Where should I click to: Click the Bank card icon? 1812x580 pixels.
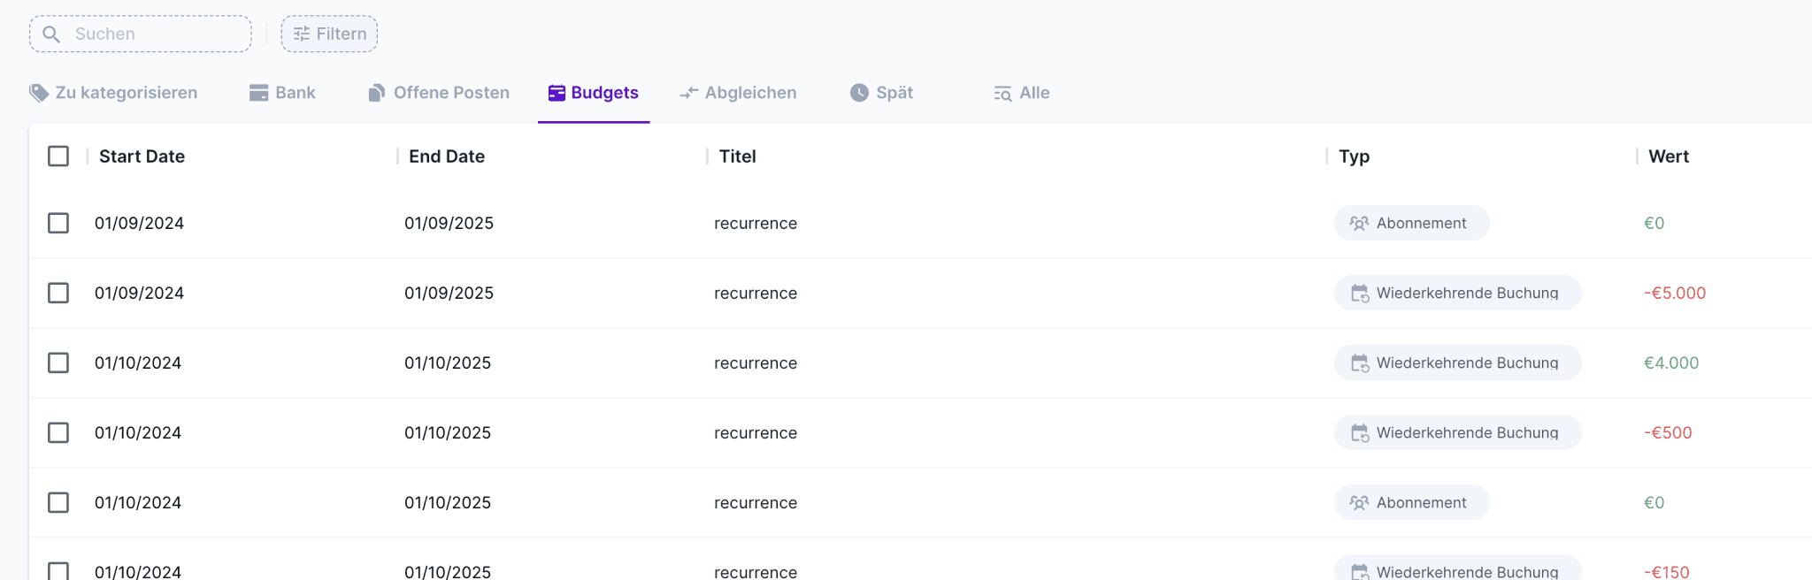coord(258,93)
